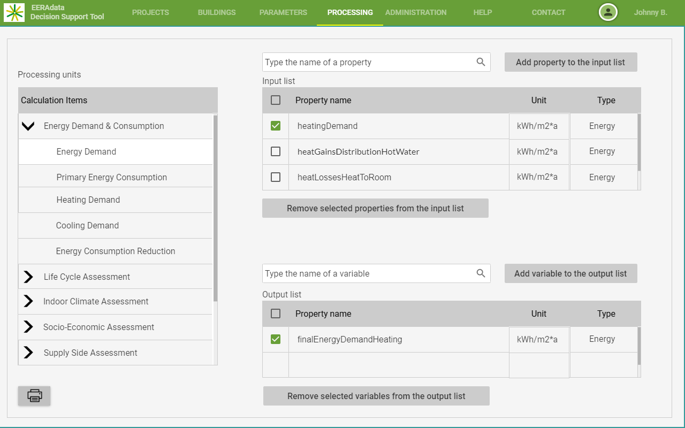
Task: Select all rows in Input list header checkbox
Action: [x=276, y=100]
